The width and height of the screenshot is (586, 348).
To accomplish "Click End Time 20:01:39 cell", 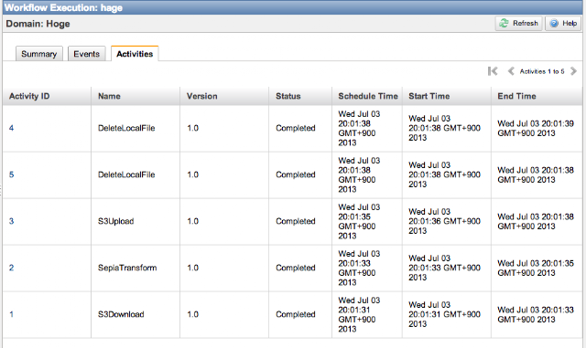I will point(536,128).
